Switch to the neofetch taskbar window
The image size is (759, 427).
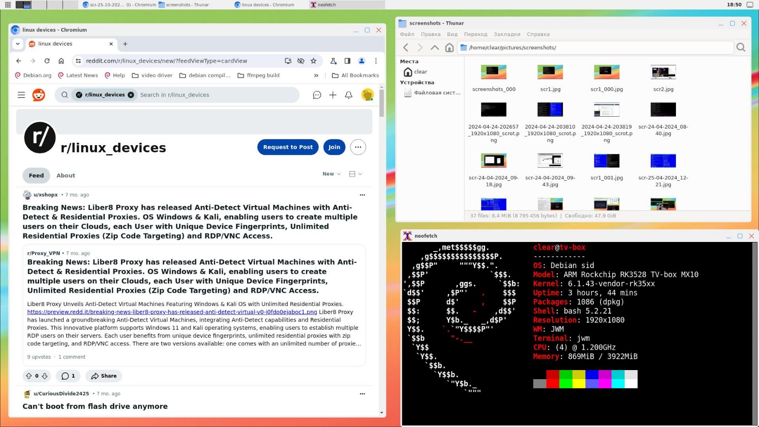point(347,5)
